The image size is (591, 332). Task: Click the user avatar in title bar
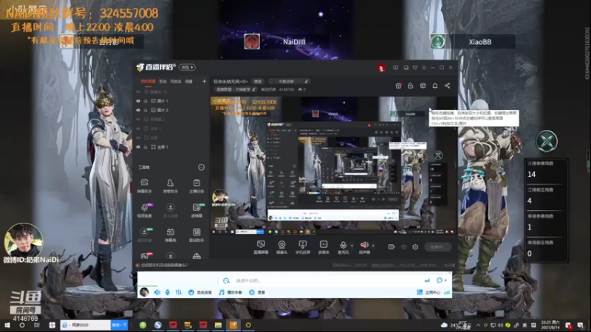381,68
